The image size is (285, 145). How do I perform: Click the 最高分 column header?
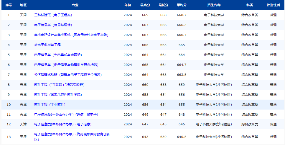(145, 5)
